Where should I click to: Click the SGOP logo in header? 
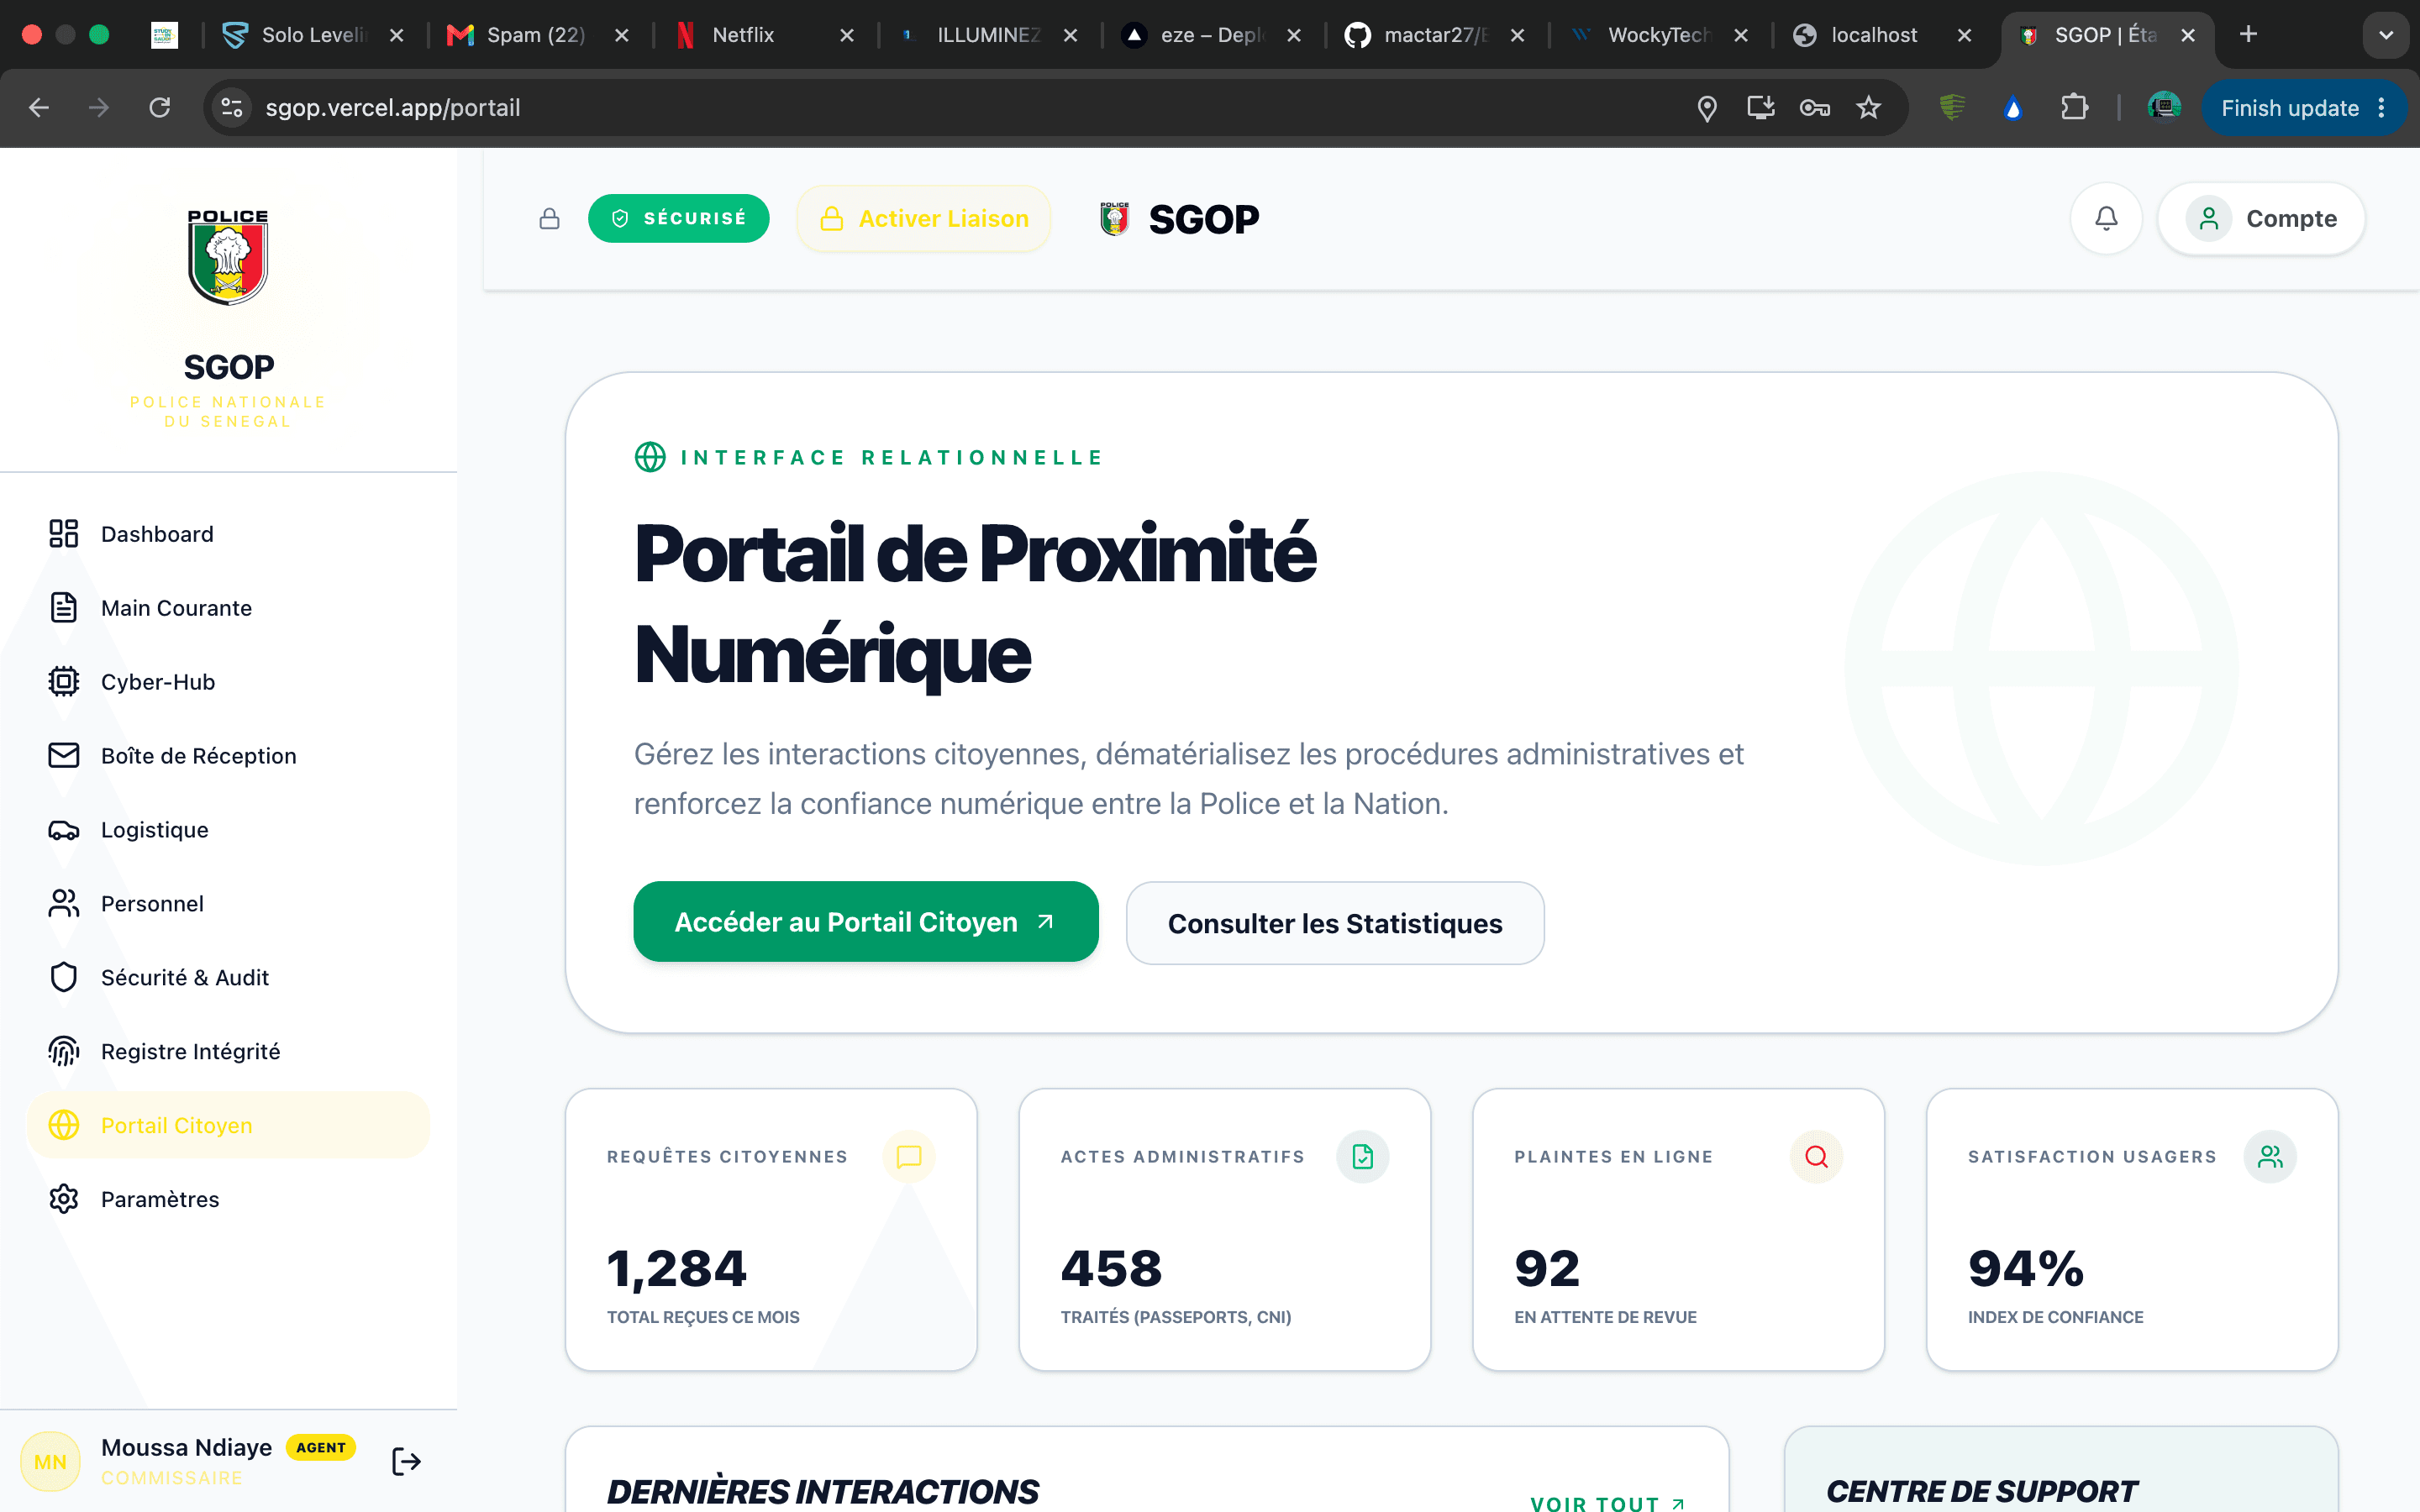point(1180,219)
